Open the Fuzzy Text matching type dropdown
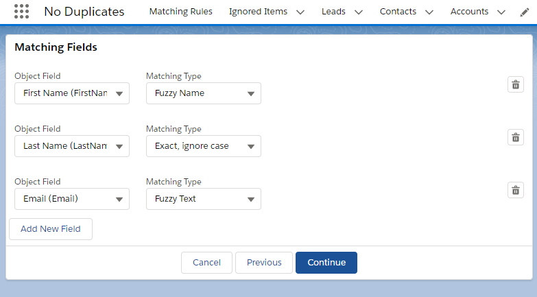This screenshot has height=297, width=537. click(x=204, y=199)
